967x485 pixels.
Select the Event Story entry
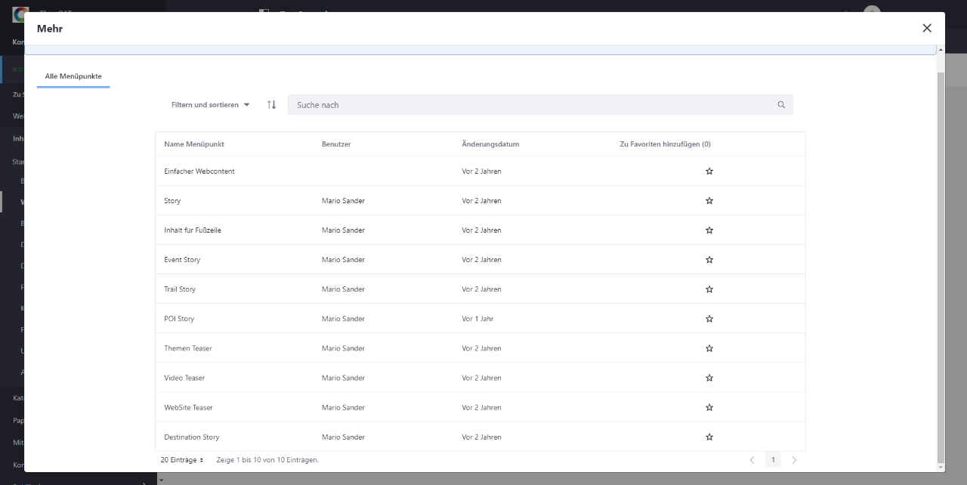[182, 260]
